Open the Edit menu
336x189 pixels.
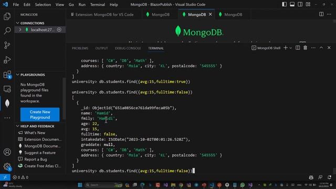click(27, 5)
